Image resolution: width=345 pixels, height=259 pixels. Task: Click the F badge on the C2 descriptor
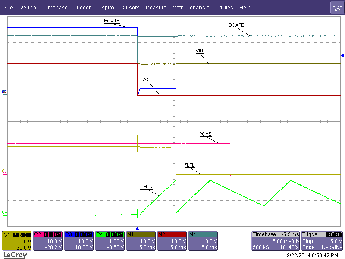(46, 234)
